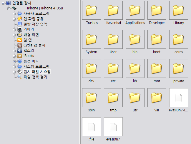The image size is (191, 144).
Task: Collapse the iPhone 4 USB node
Action: [9, 9]
